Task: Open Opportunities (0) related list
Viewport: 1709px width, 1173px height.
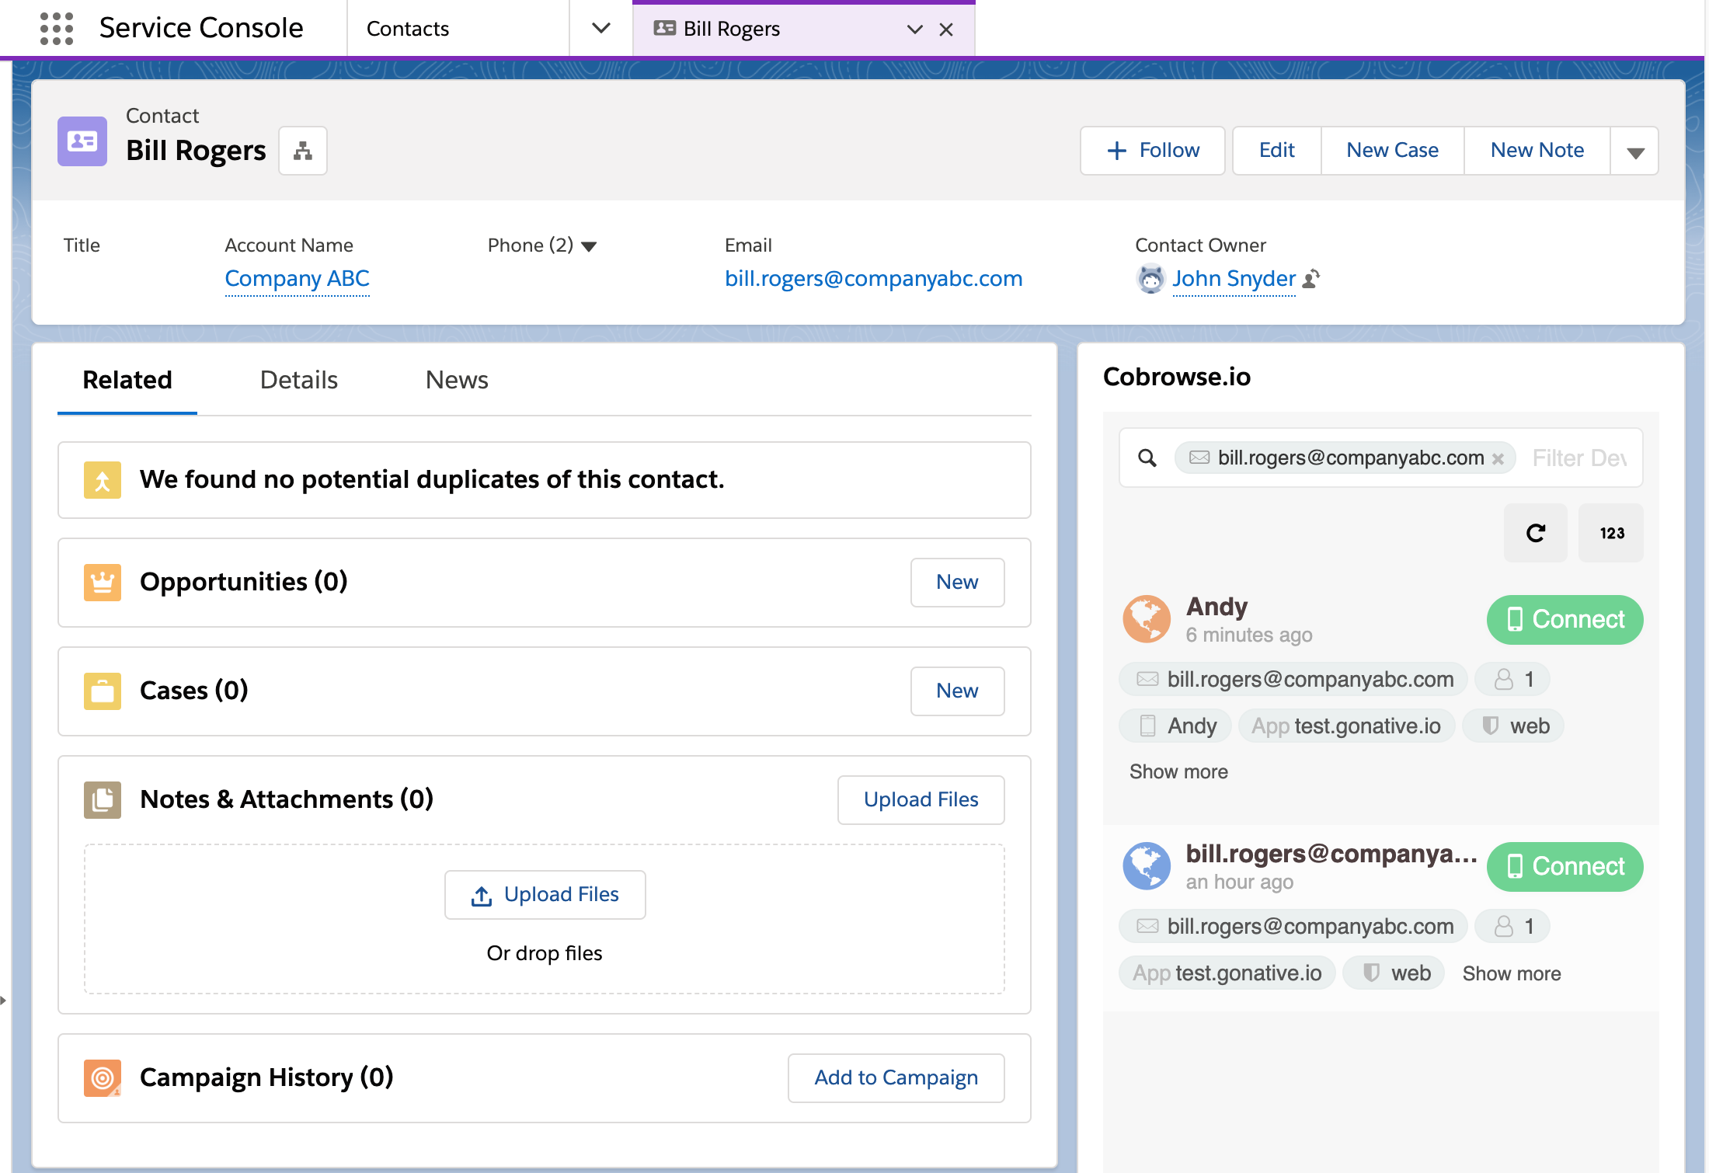Action: coord(244,582)
